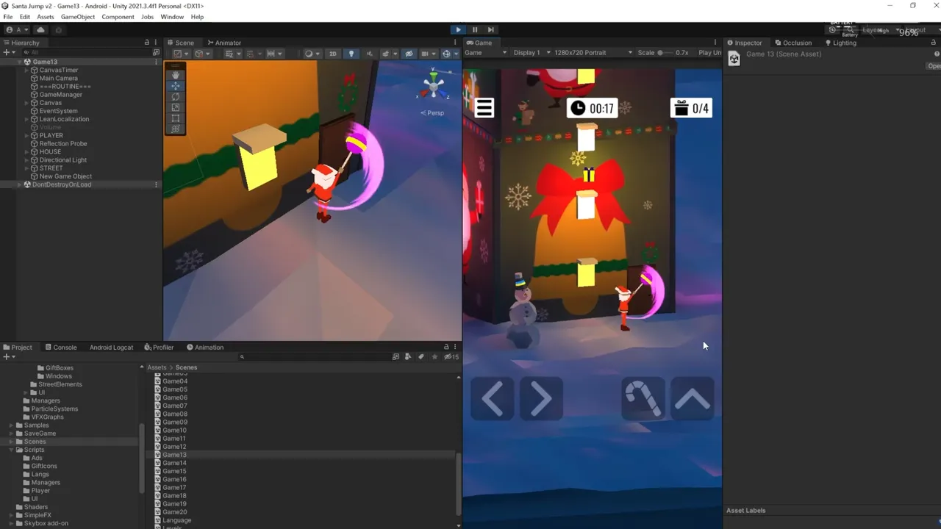The height and width of the screenshot is (529, 941).
Task: Click the orientation gizmo in Scene view
Action: pos(433,86)
